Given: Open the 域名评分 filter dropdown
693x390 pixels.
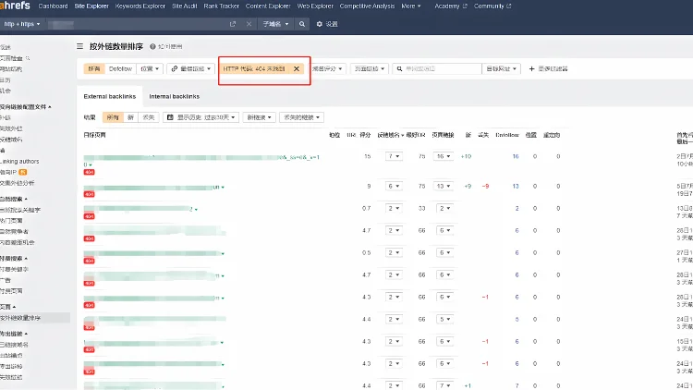Looking at the screenshot, I should click(x=327, y=69).
